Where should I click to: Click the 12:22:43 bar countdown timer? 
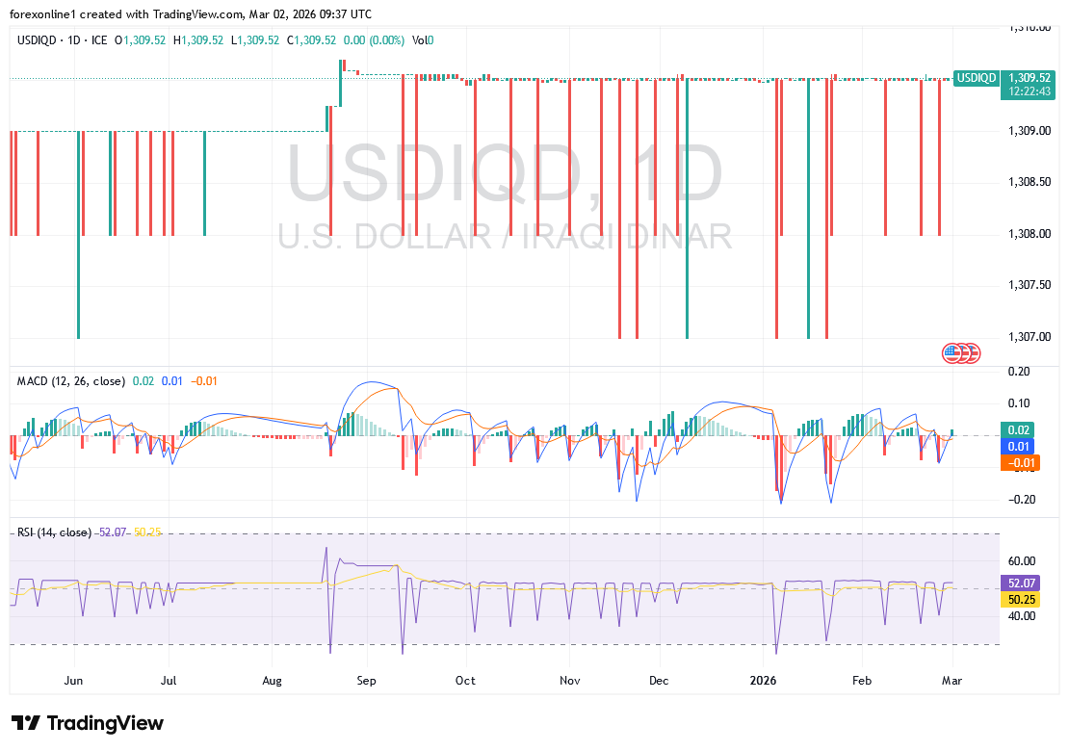[x=1027, y=91]
